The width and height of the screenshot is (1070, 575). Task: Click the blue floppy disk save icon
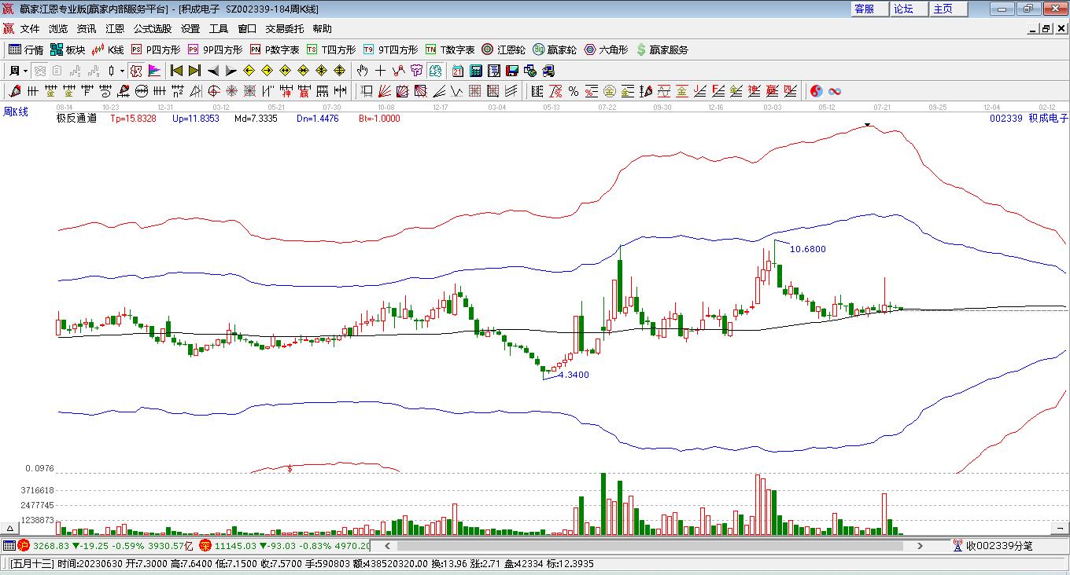click(x=512, y=71)
